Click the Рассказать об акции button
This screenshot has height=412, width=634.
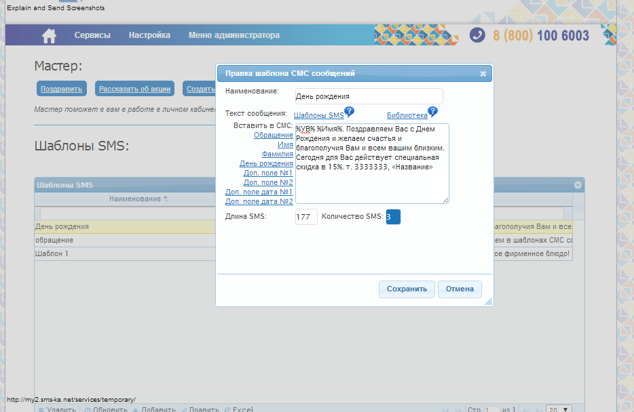[x=134, y=89]
